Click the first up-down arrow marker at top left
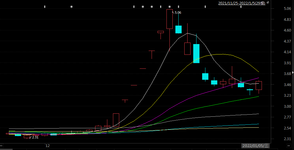Image resolution: width=294 pixels, height=150 pixels. [x=45, y=7]
